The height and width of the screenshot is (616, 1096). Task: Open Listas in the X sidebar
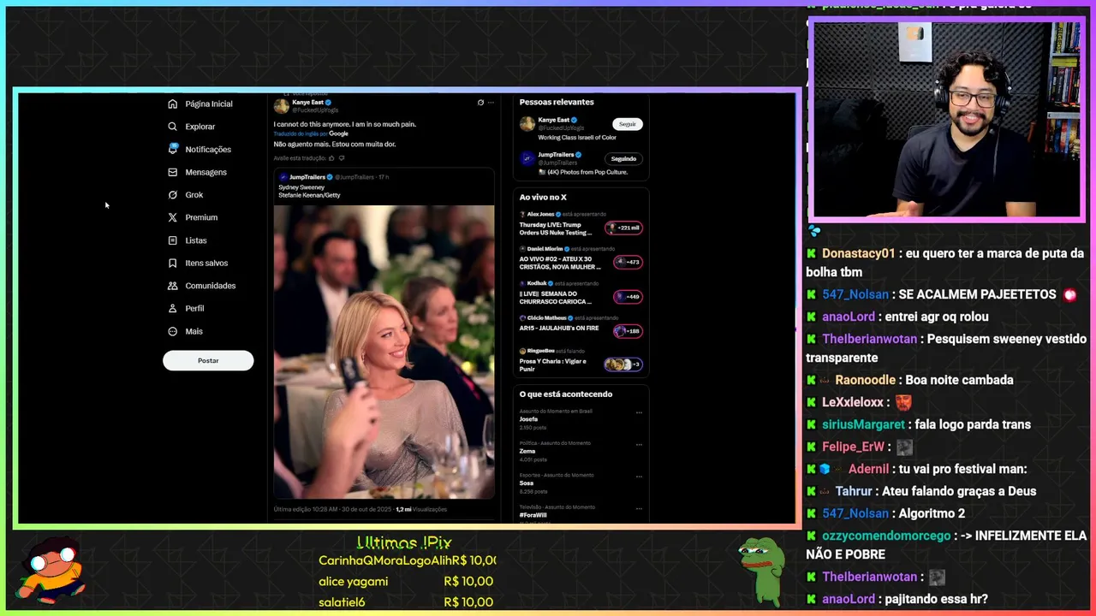point(188,240)
